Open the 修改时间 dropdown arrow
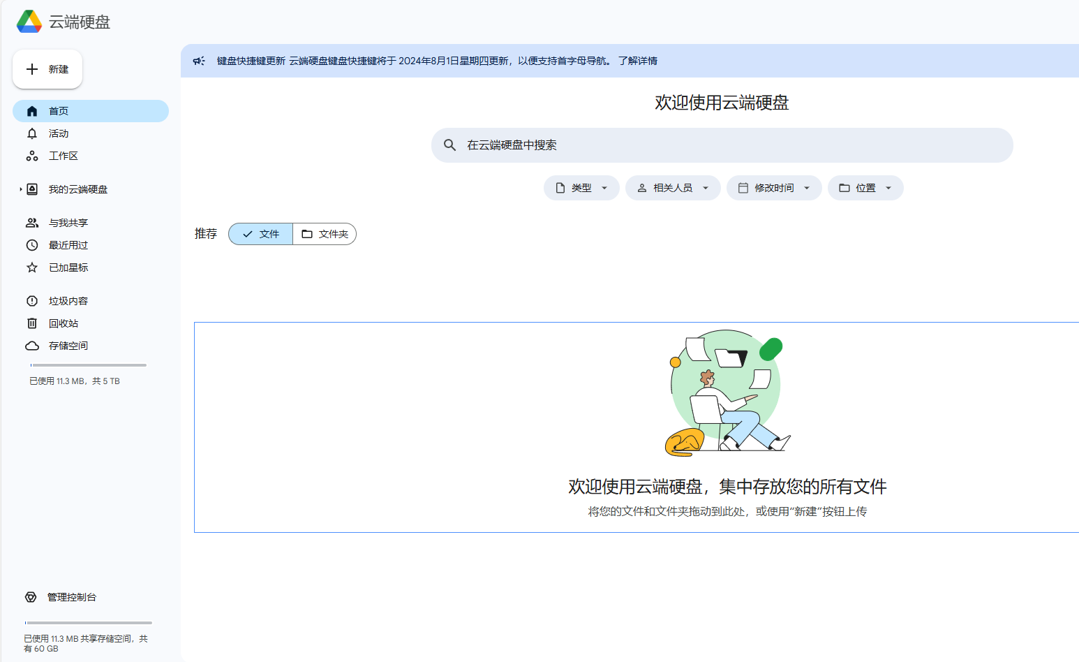Image resolution: width=1079 pixels, height=662 pixels. tap(807, 188)
